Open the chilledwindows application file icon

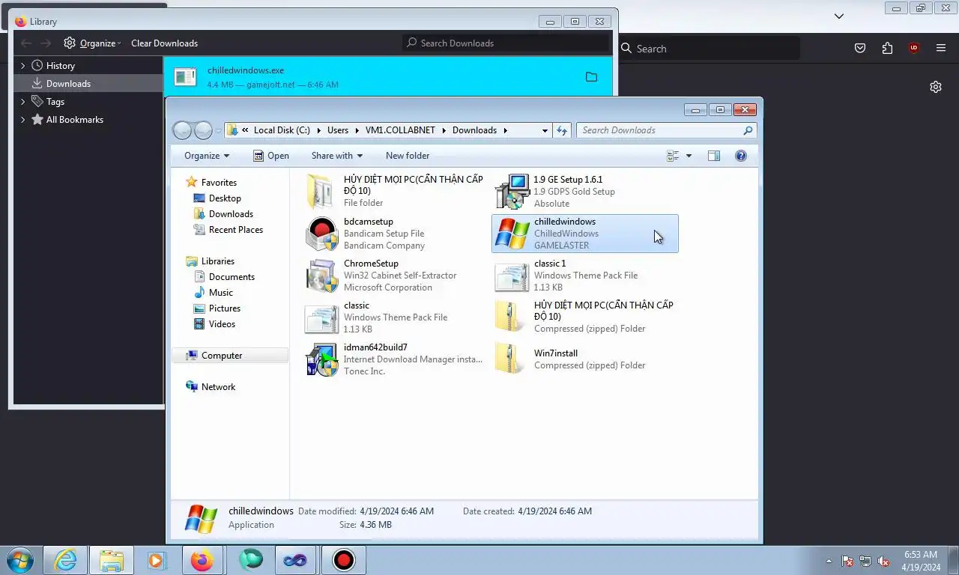[512, 234]
